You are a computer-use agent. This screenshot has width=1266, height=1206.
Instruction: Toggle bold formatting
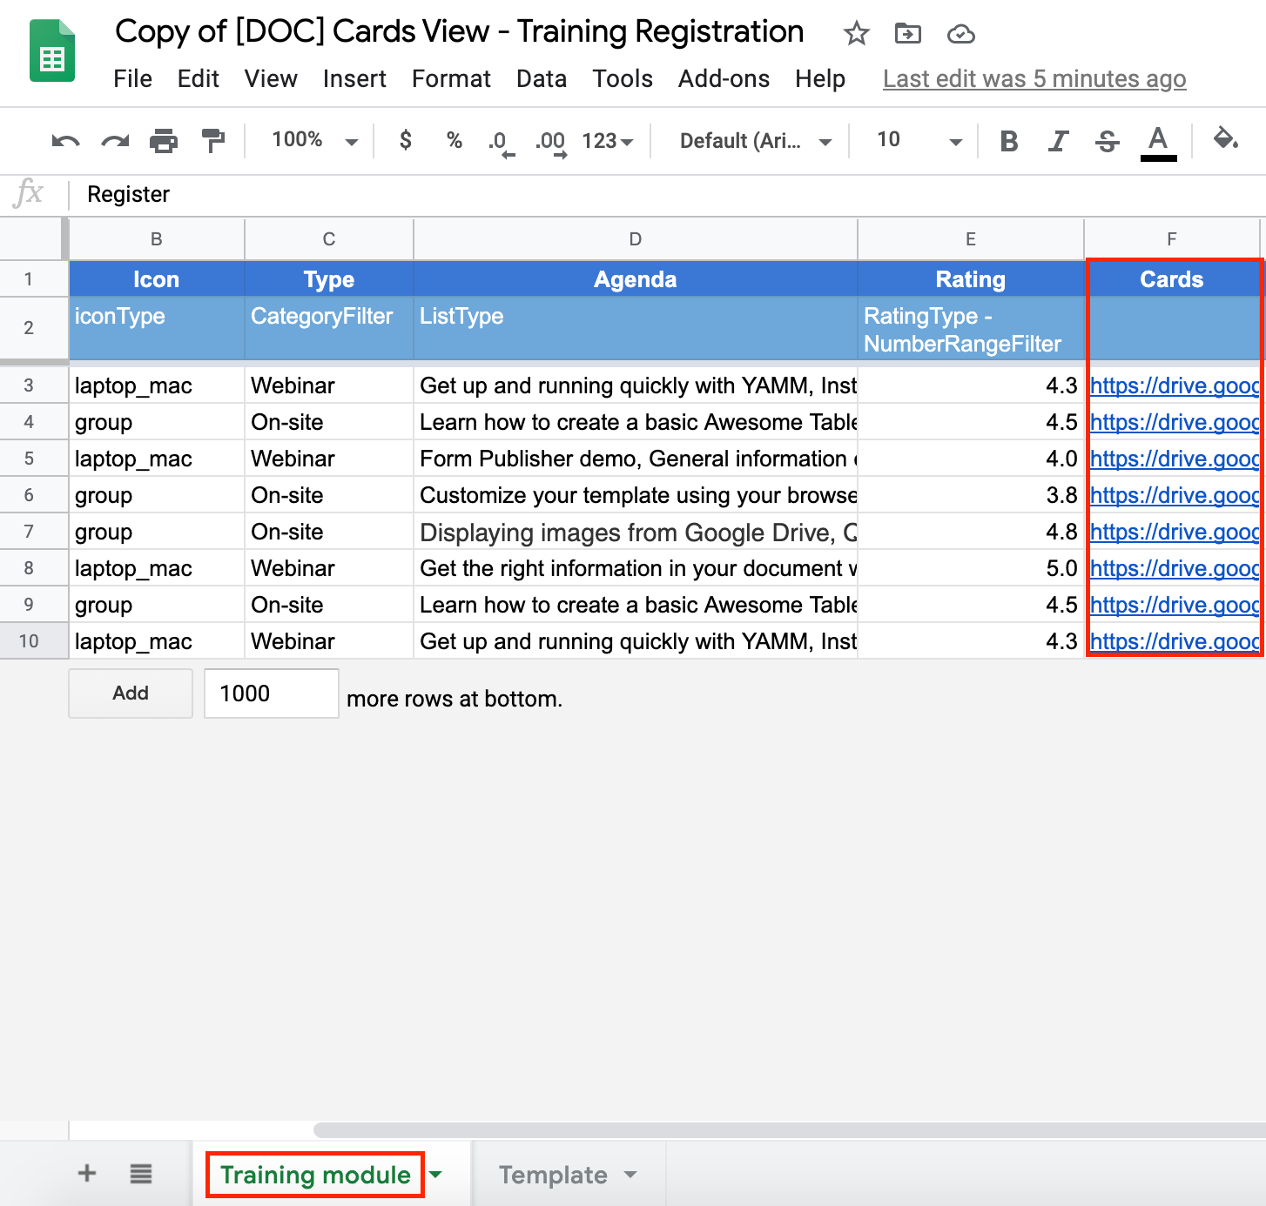[1009, 141]
